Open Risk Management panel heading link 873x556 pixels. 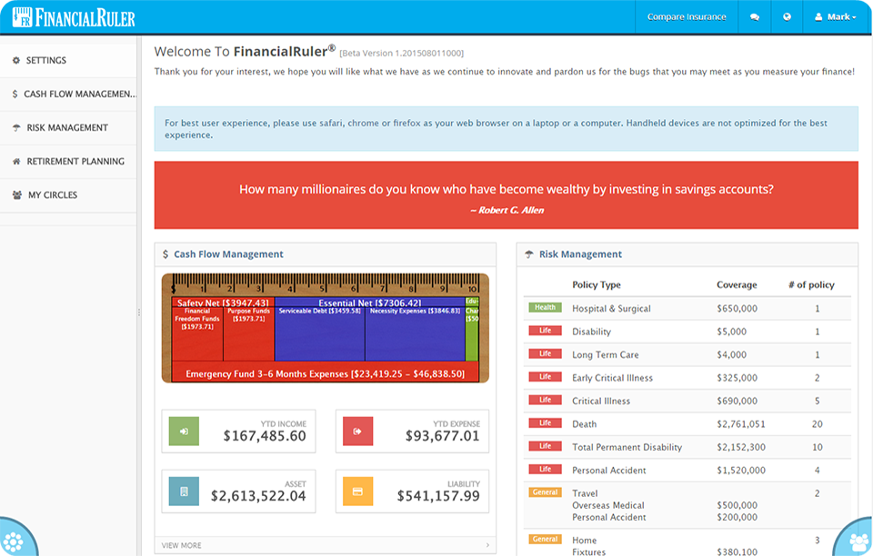(580, 254)
